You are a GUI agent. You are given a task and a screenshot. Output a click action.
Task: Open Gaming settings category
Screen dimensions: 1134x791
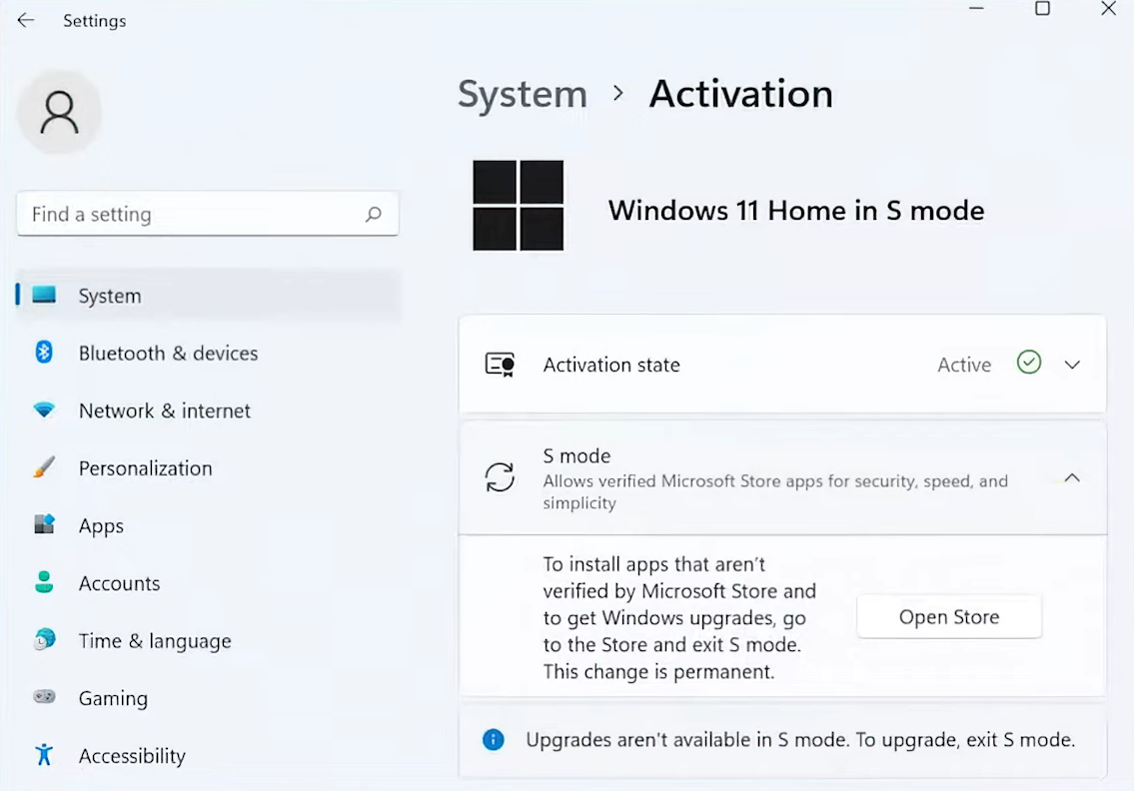tap(208, 698)
